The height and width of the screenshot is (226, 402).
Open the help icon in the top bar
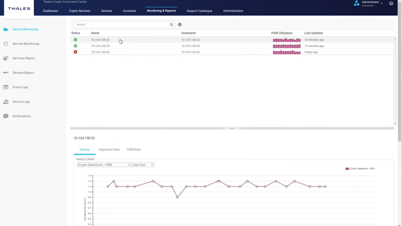pos(390,4)
